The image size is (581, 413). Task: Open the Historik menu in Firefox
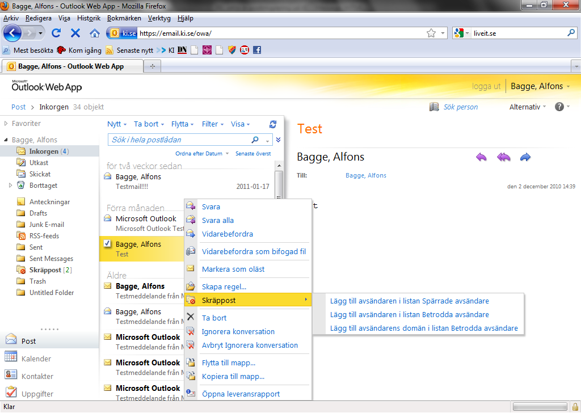(x=89, y=18)
